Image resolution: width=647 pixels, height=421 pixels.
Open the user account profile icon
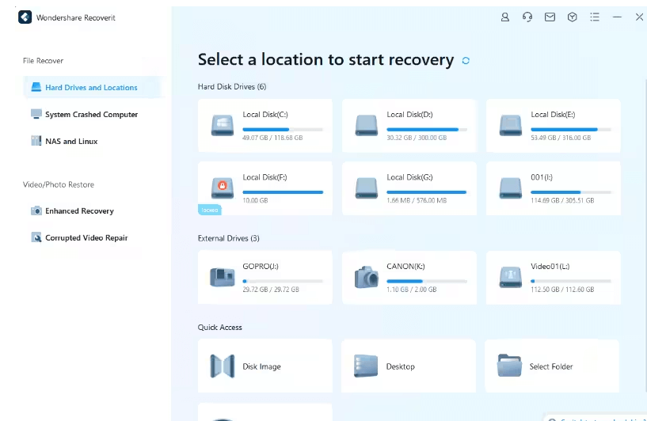[504, 17]
